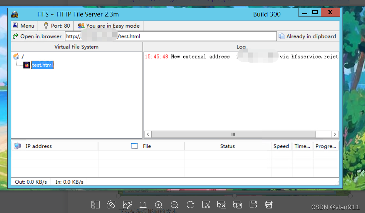
Task: Click the computer icon in IP address header
Action: pos(18,146)
